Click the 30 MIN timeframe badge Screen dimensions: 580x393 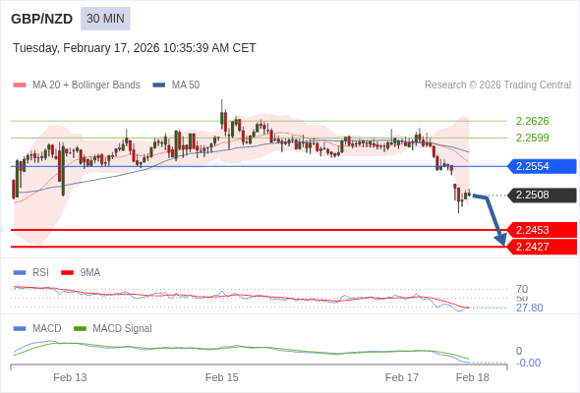click(x=105, y=19)
